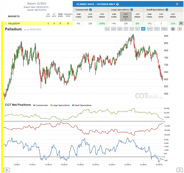Toggle Commercials series in legend
Screen dimensions: 184x173
tap(41, 105)
